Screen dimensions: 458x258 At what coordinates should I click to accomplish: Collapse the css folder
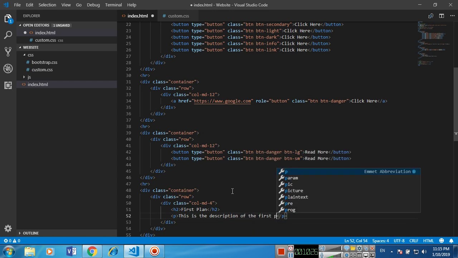[x=24, y=55]
